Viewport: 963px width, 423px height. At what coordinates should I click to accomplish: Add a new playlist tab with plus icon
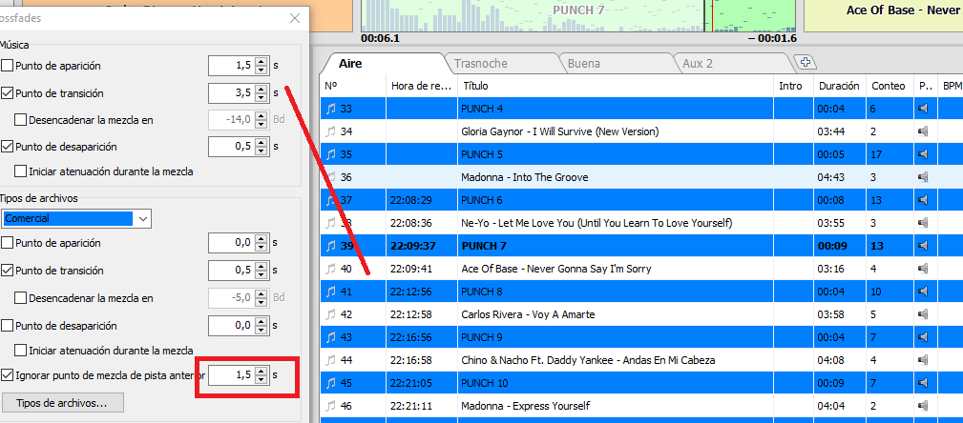(x=806, y=61)
